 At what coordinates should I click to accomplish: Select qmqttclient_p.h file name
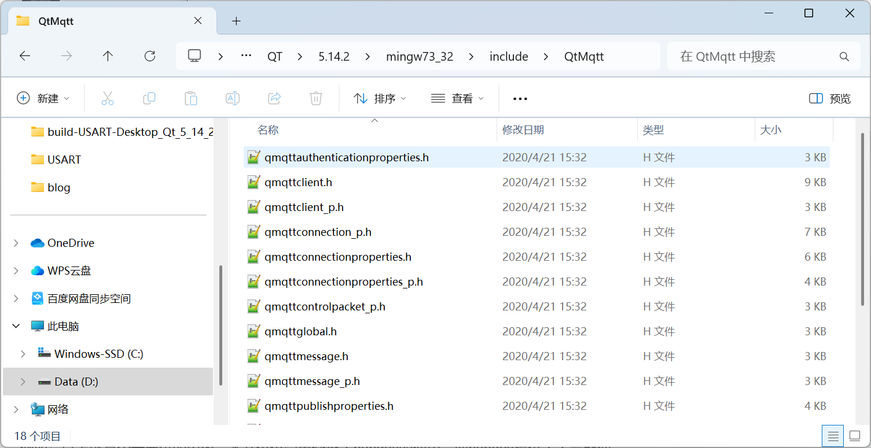pos(304,207)
